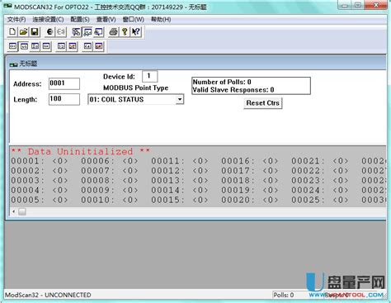Click the Reset Ctrs button
The width and height of the screenshot is (391, 303).
click(x=263, y=103)
